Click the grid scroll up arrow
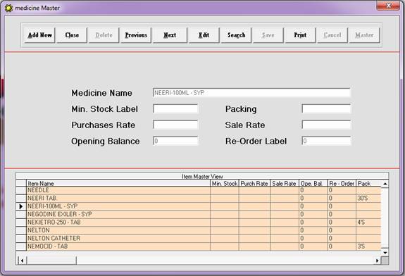 point(385,184)
